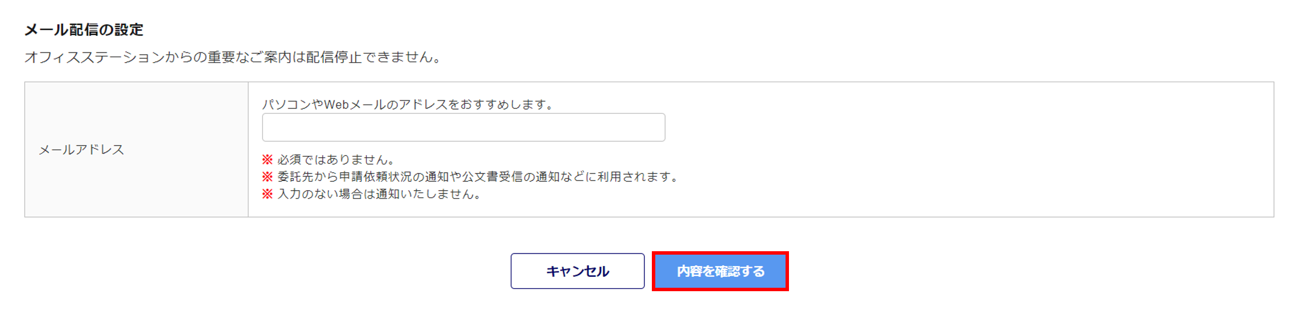
Task: Click the ※ mark before 委託先から申請依頼状況
Action: click(x=267, y=177)
